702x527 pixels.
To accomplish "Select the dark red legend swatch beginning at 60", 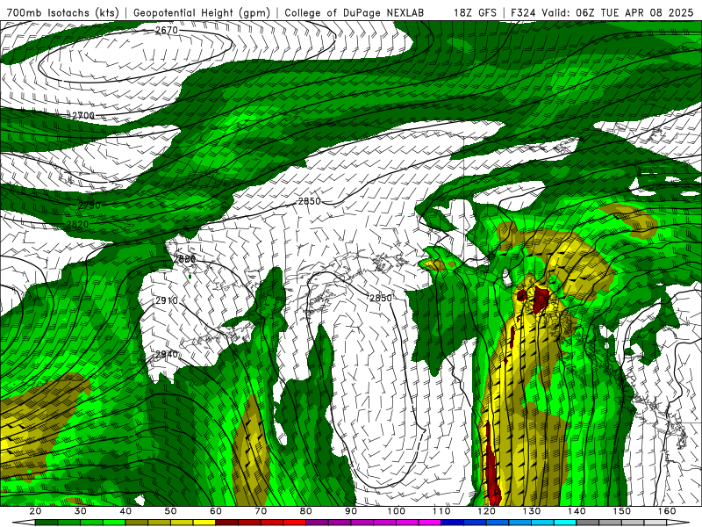I will point(227,523).
